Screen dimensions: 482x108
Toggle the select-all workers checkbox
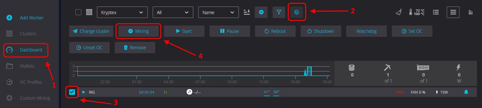pos(79,12)
